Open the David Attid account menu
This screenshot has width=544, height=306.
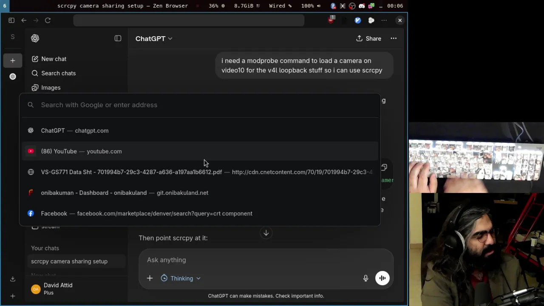[76, 289]
